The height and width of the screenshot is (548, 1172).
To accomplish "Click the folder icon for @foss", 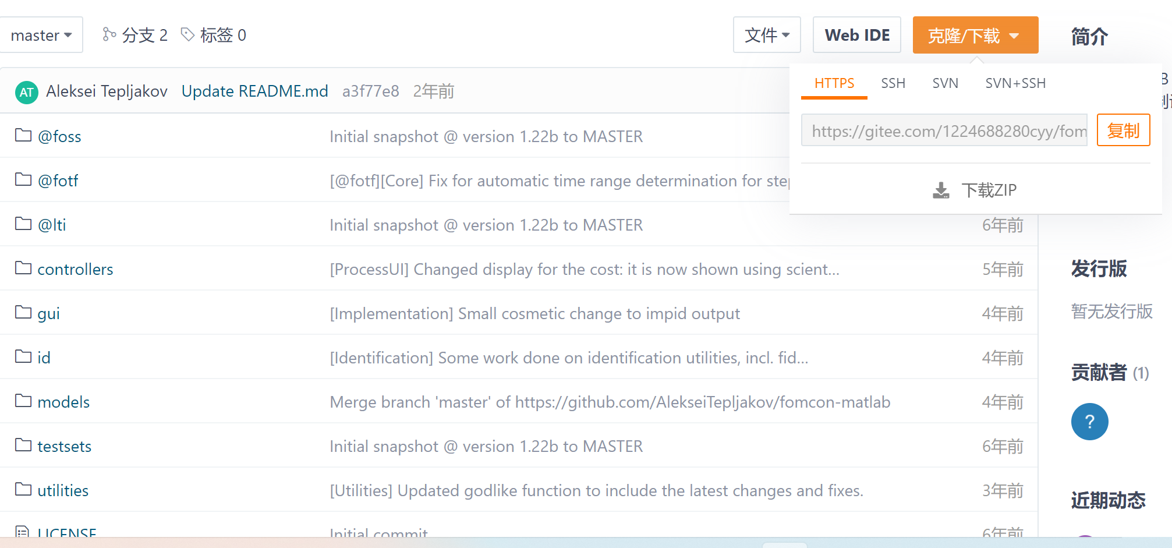I will 23,135.
